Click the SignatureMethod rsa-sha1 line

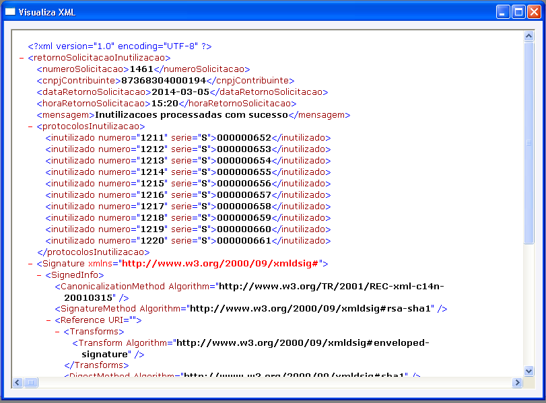click(x=251, y=309)
